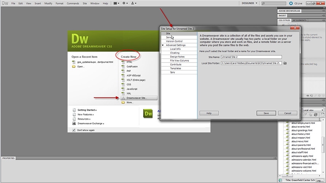Select the CSS Styles tab
This screenshot has height=183, width=326.
(x=284, y=20)
